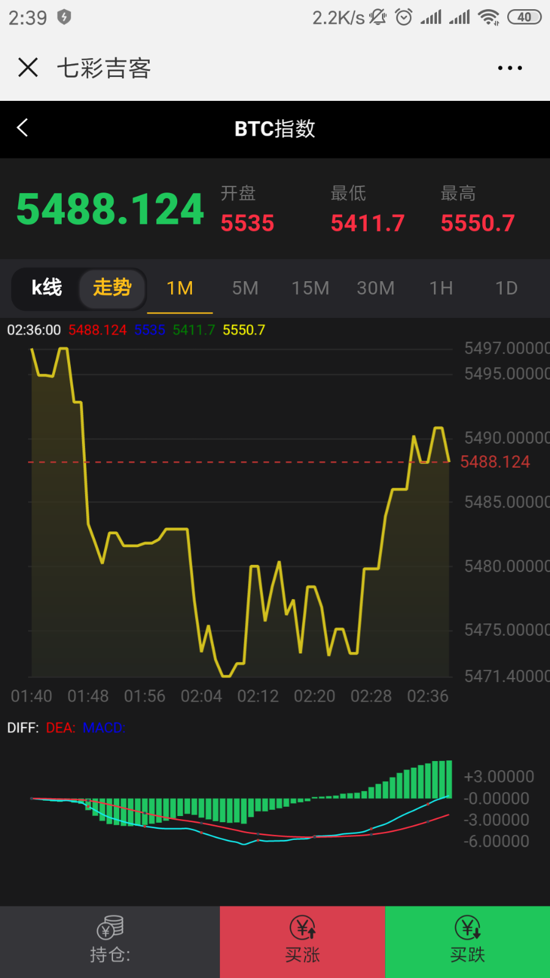Select the 1M timeframe tab
The image size is (550, 978).
pyautogui.click(x=180, y=288)
